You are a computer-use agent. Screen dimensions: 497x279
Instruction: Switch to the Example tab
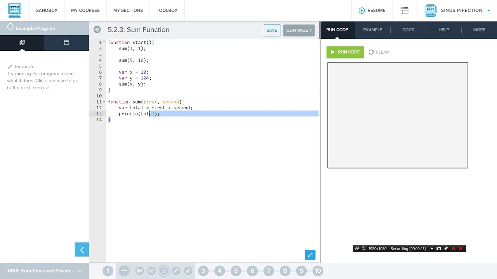pyautogui.click(x=373, y=30)
